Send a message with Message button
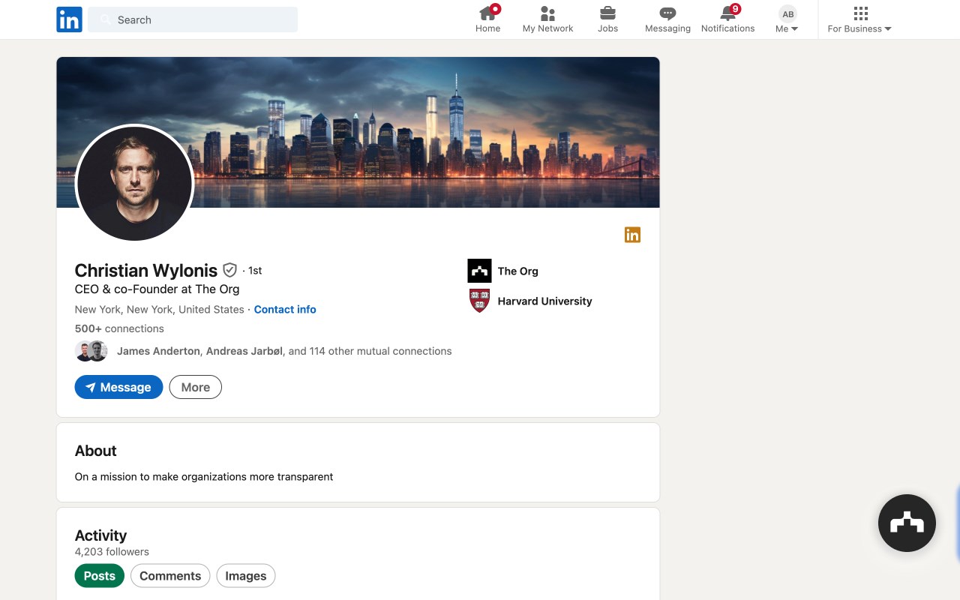This screenshot has width=960, height=600. click(118, 387)
